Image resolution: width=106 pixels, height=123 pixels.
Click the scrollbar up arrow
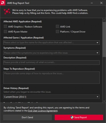point(104,20)
